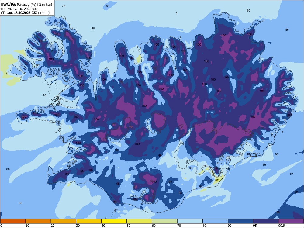Click the 'VT: Lau. 18.10.2025 23Z (+44 h)' line

coord(25,13)
